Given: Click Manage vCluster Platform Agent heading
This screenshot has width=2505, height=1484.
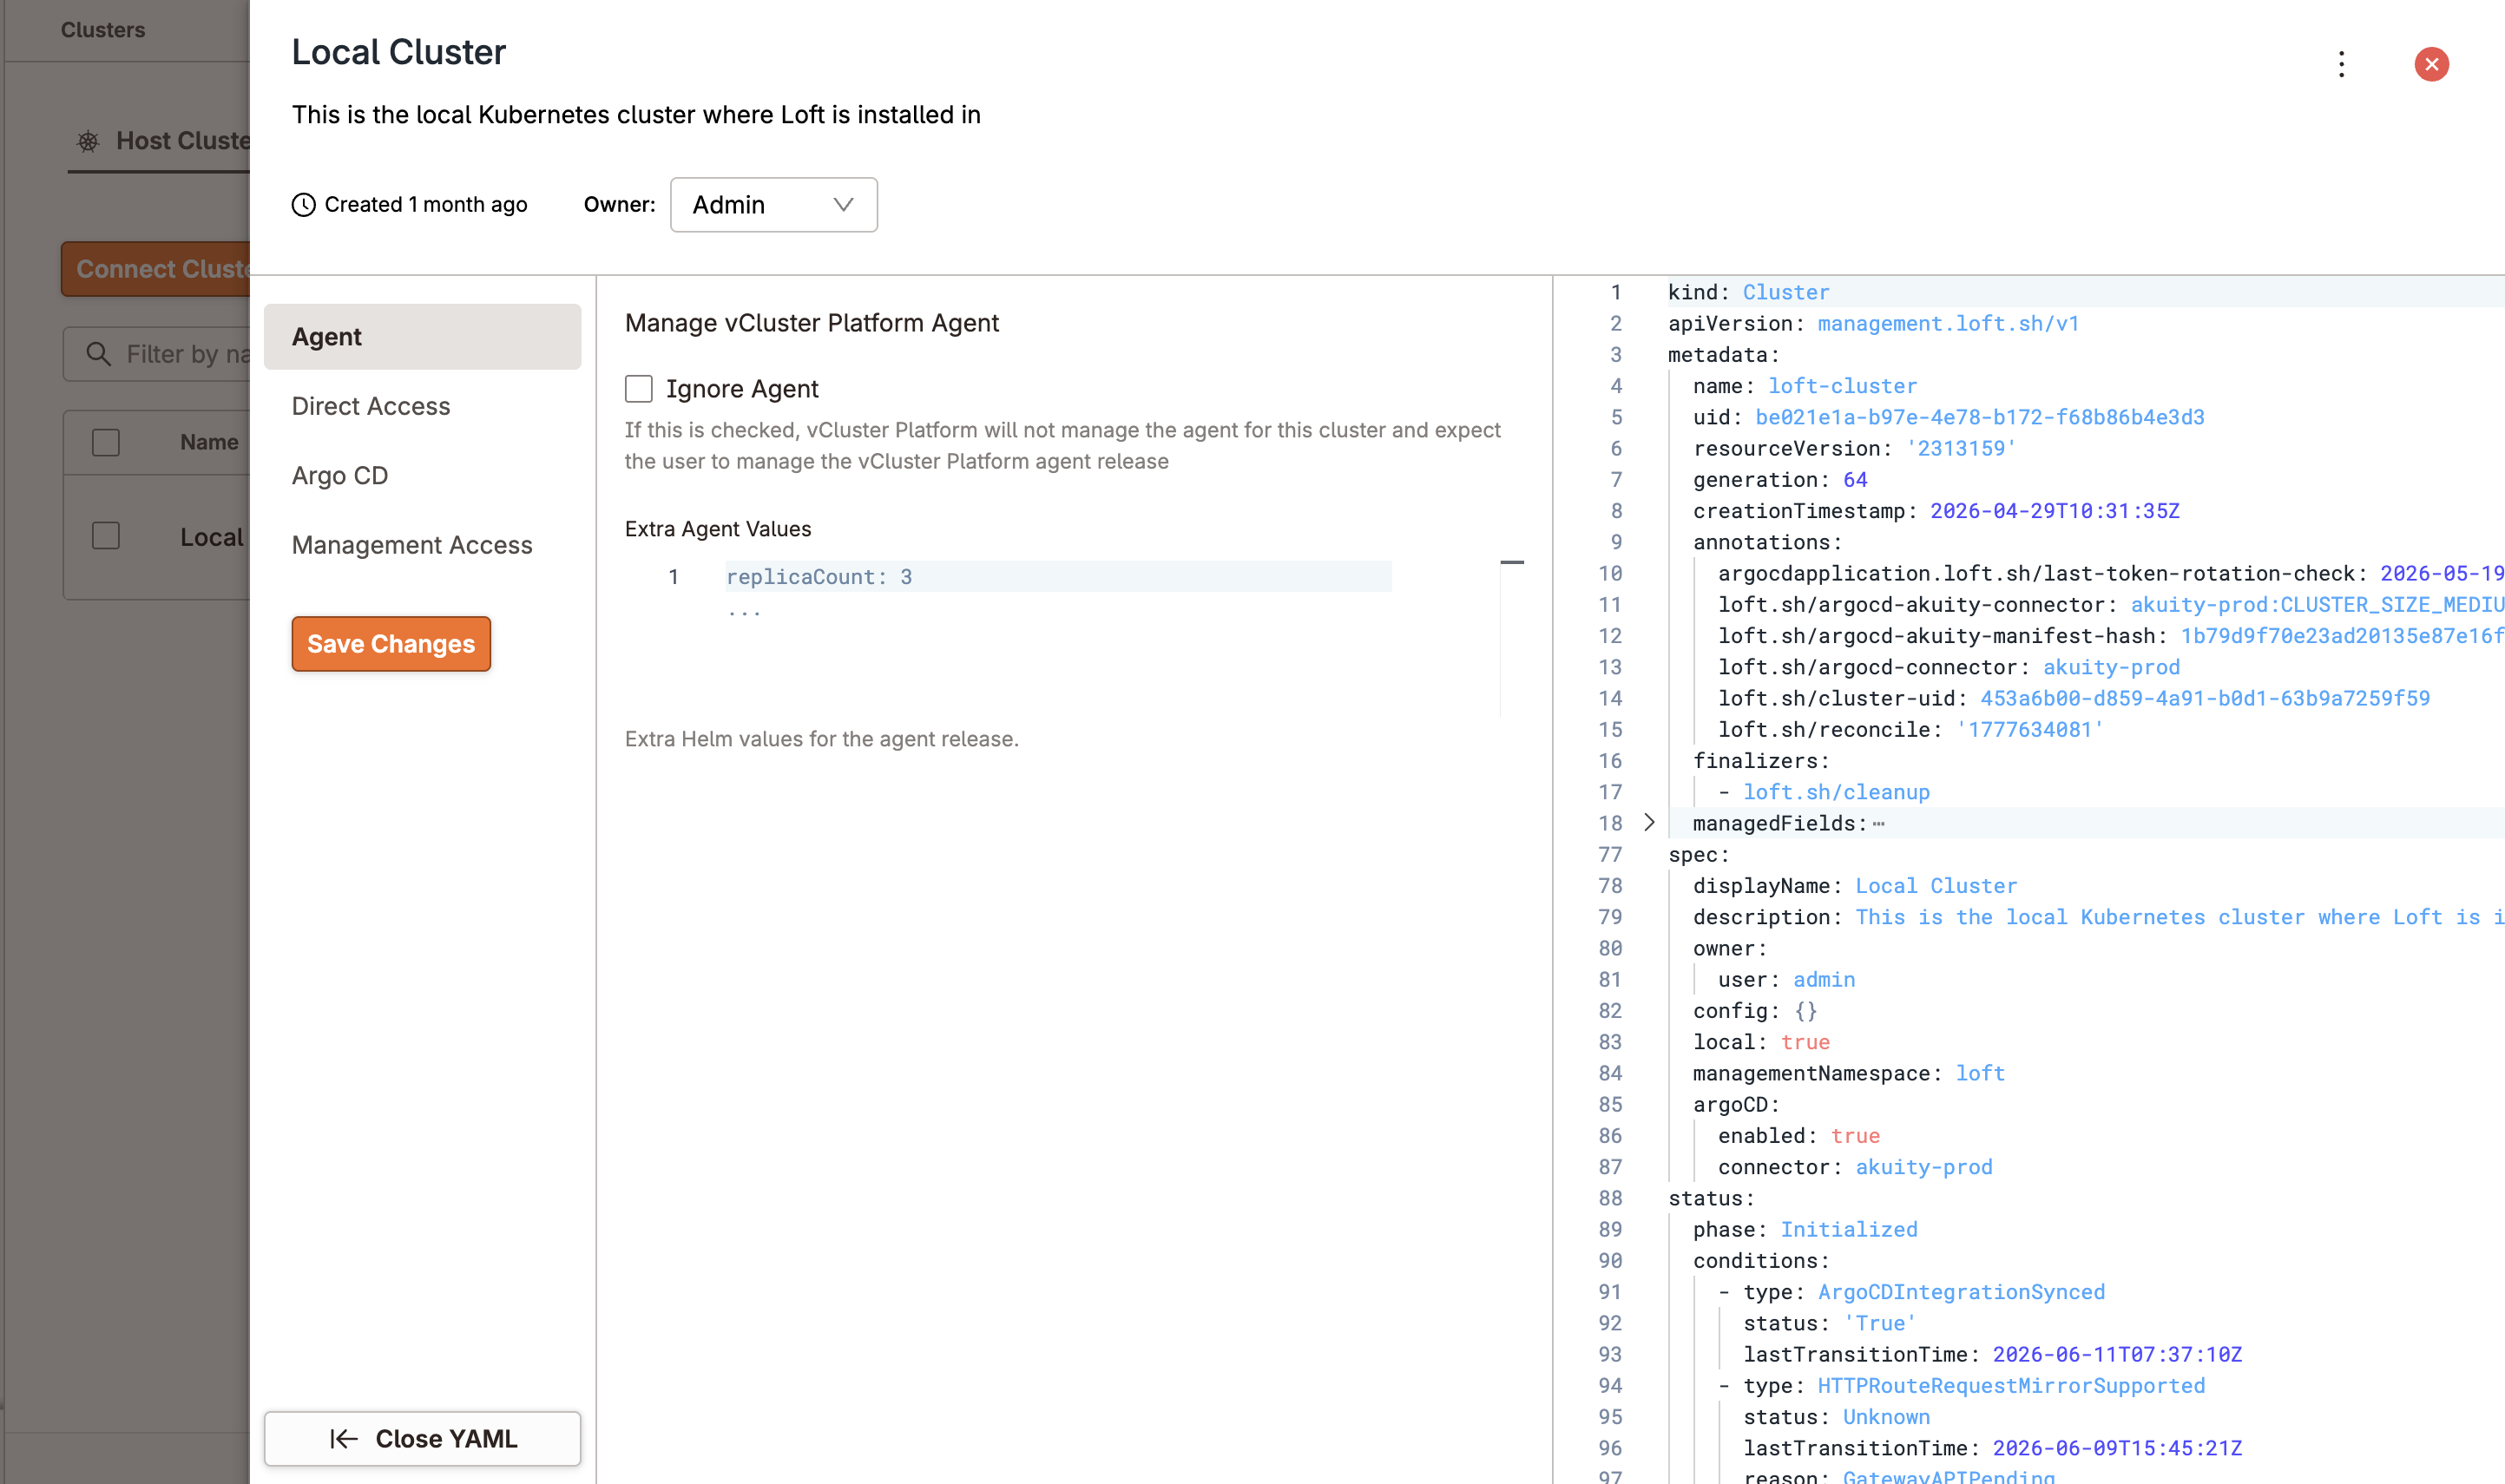Looking at the screenshot, I should pos(812,323).
